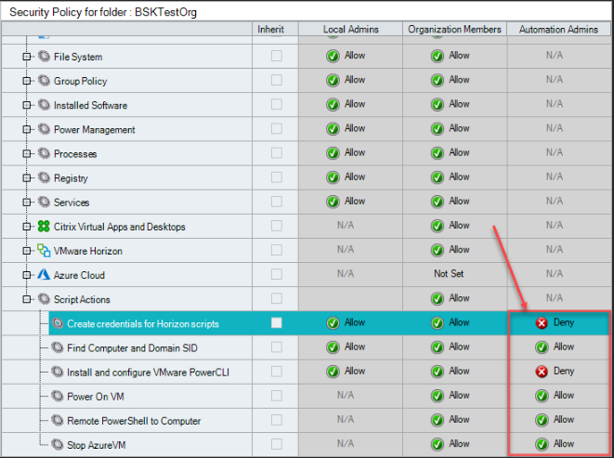This screenshot has width=614, height=458.
Task: Toggle Inherit checkbox for Power On VM
Action: click(x=277, y=396)
